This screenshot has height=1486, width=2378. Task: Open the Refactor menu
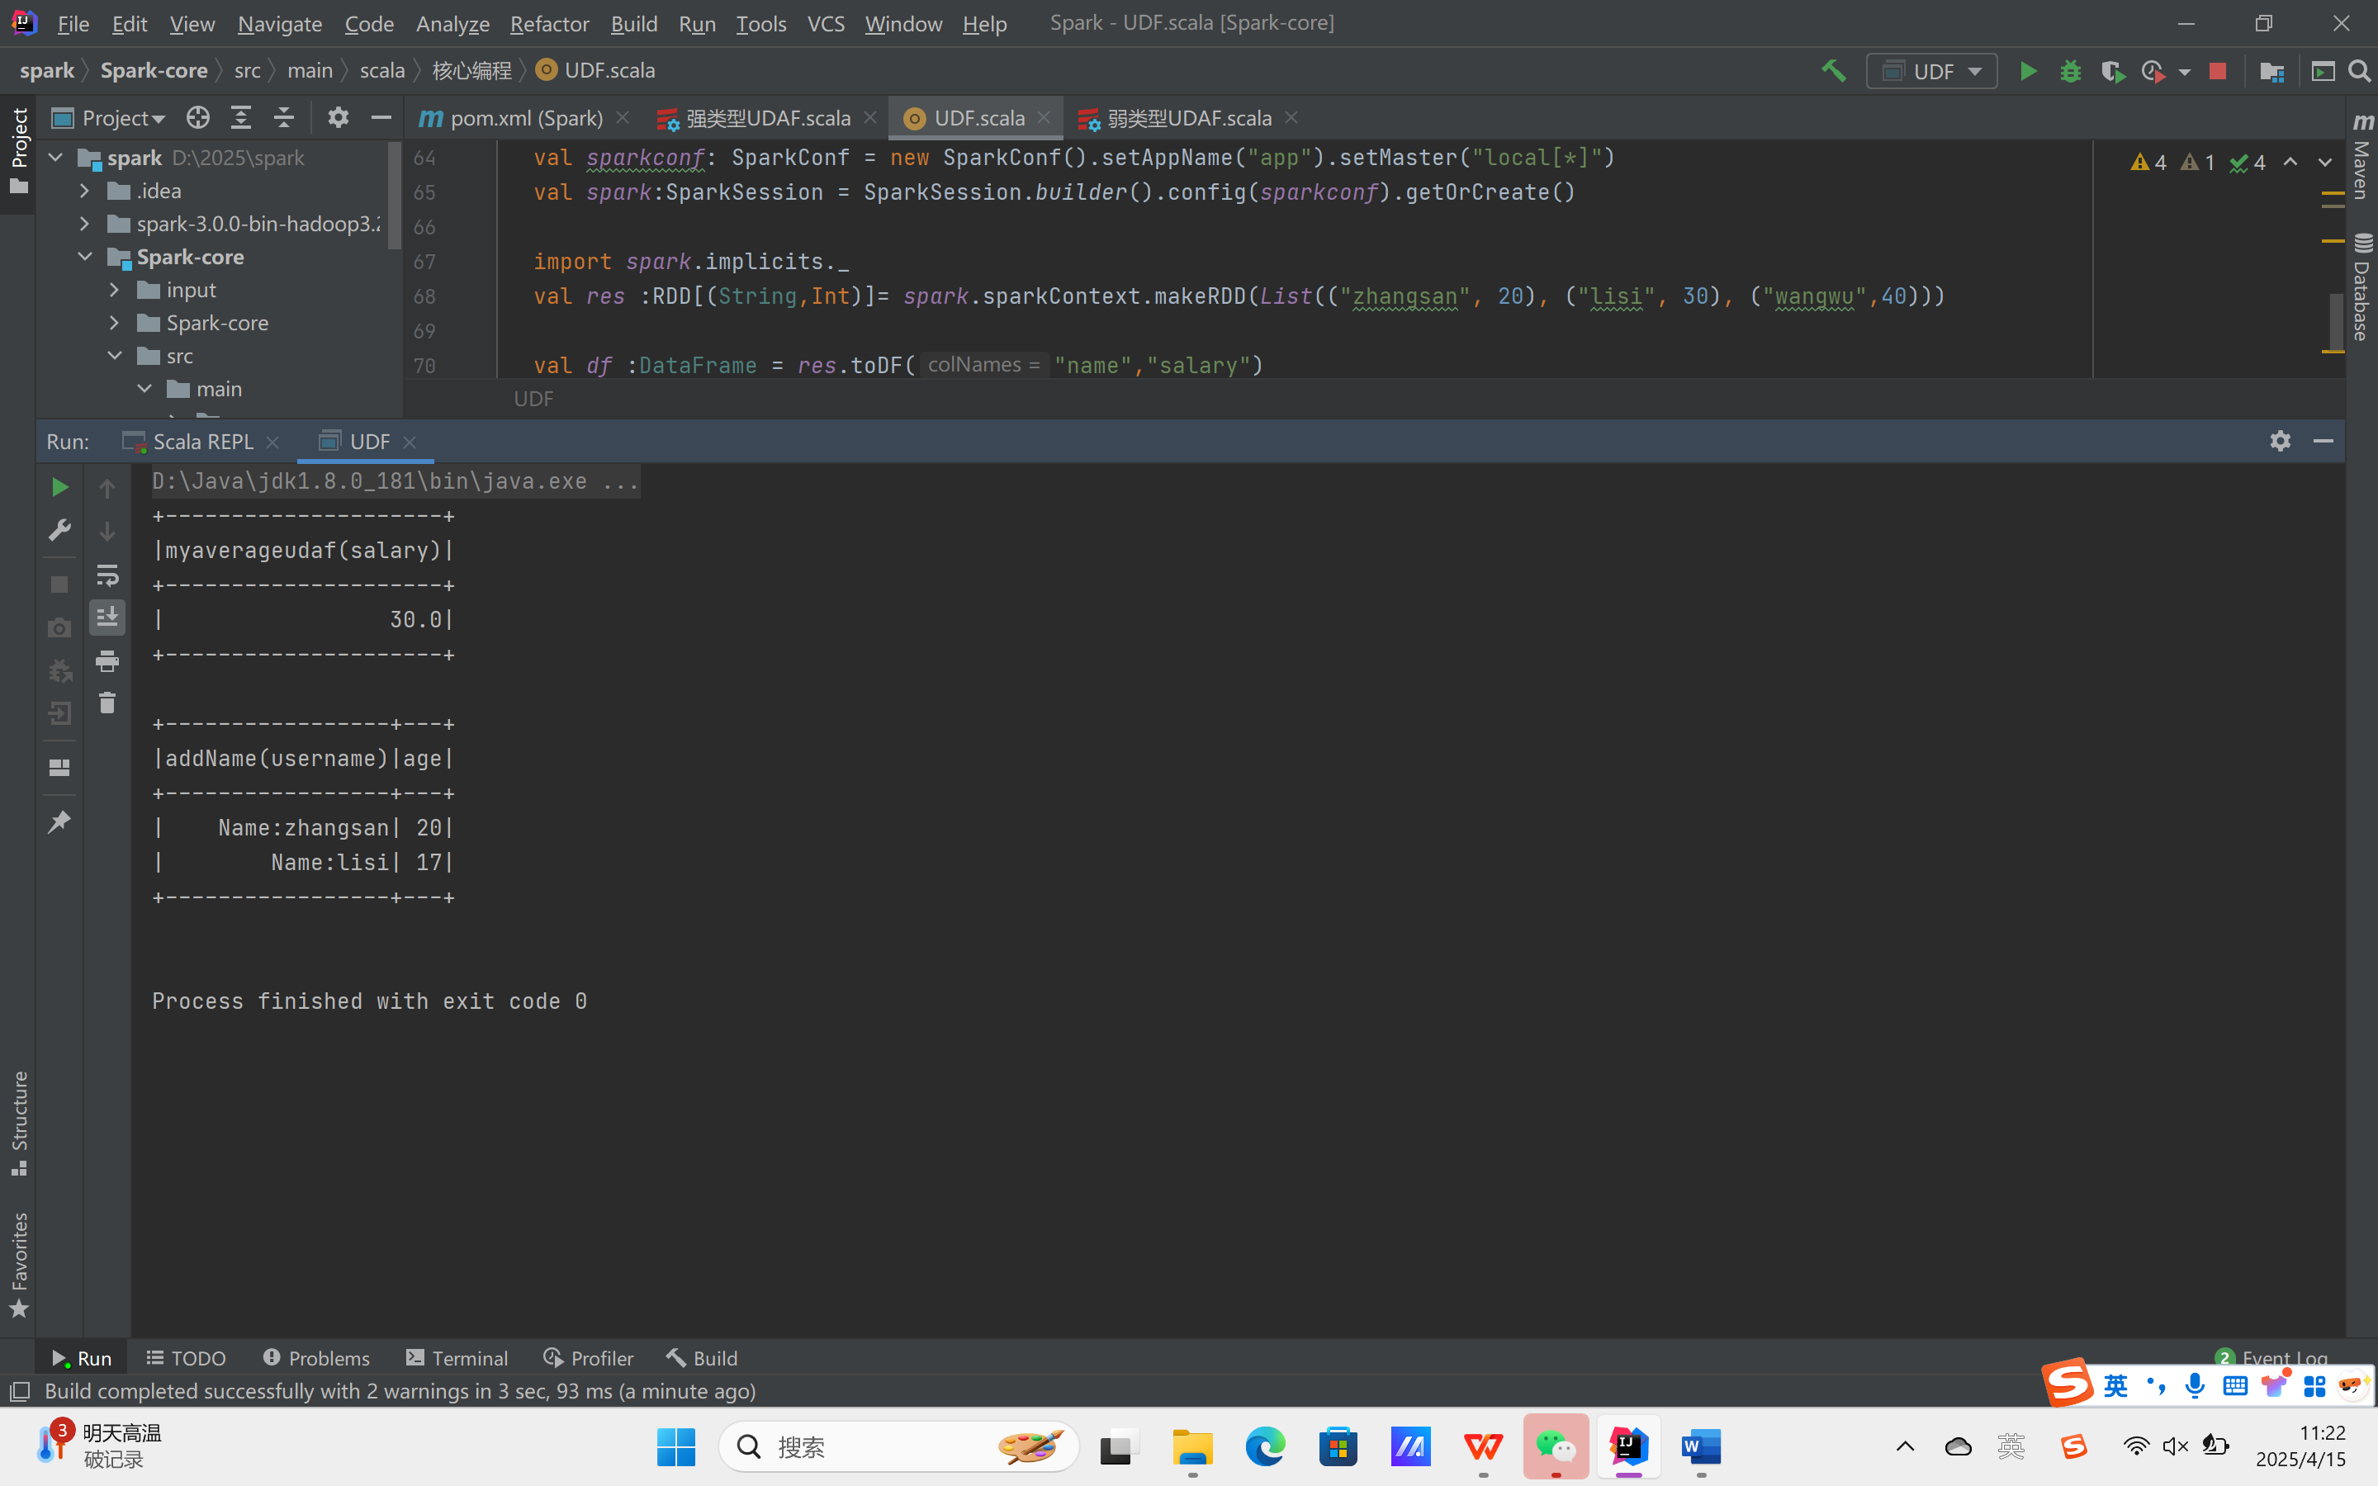tap(548, 24)
